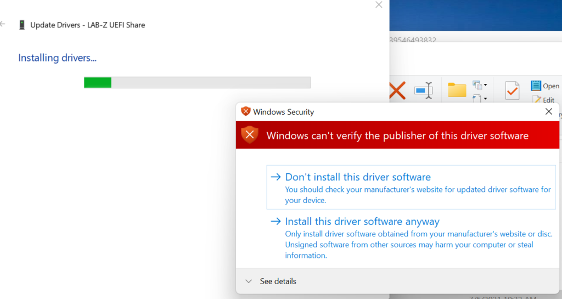The height and width of the screenshot is (299, 562).
Task: Click the Rename icon in Explorer ribbon
Action: pyautogui.click(x=423, y=90)
